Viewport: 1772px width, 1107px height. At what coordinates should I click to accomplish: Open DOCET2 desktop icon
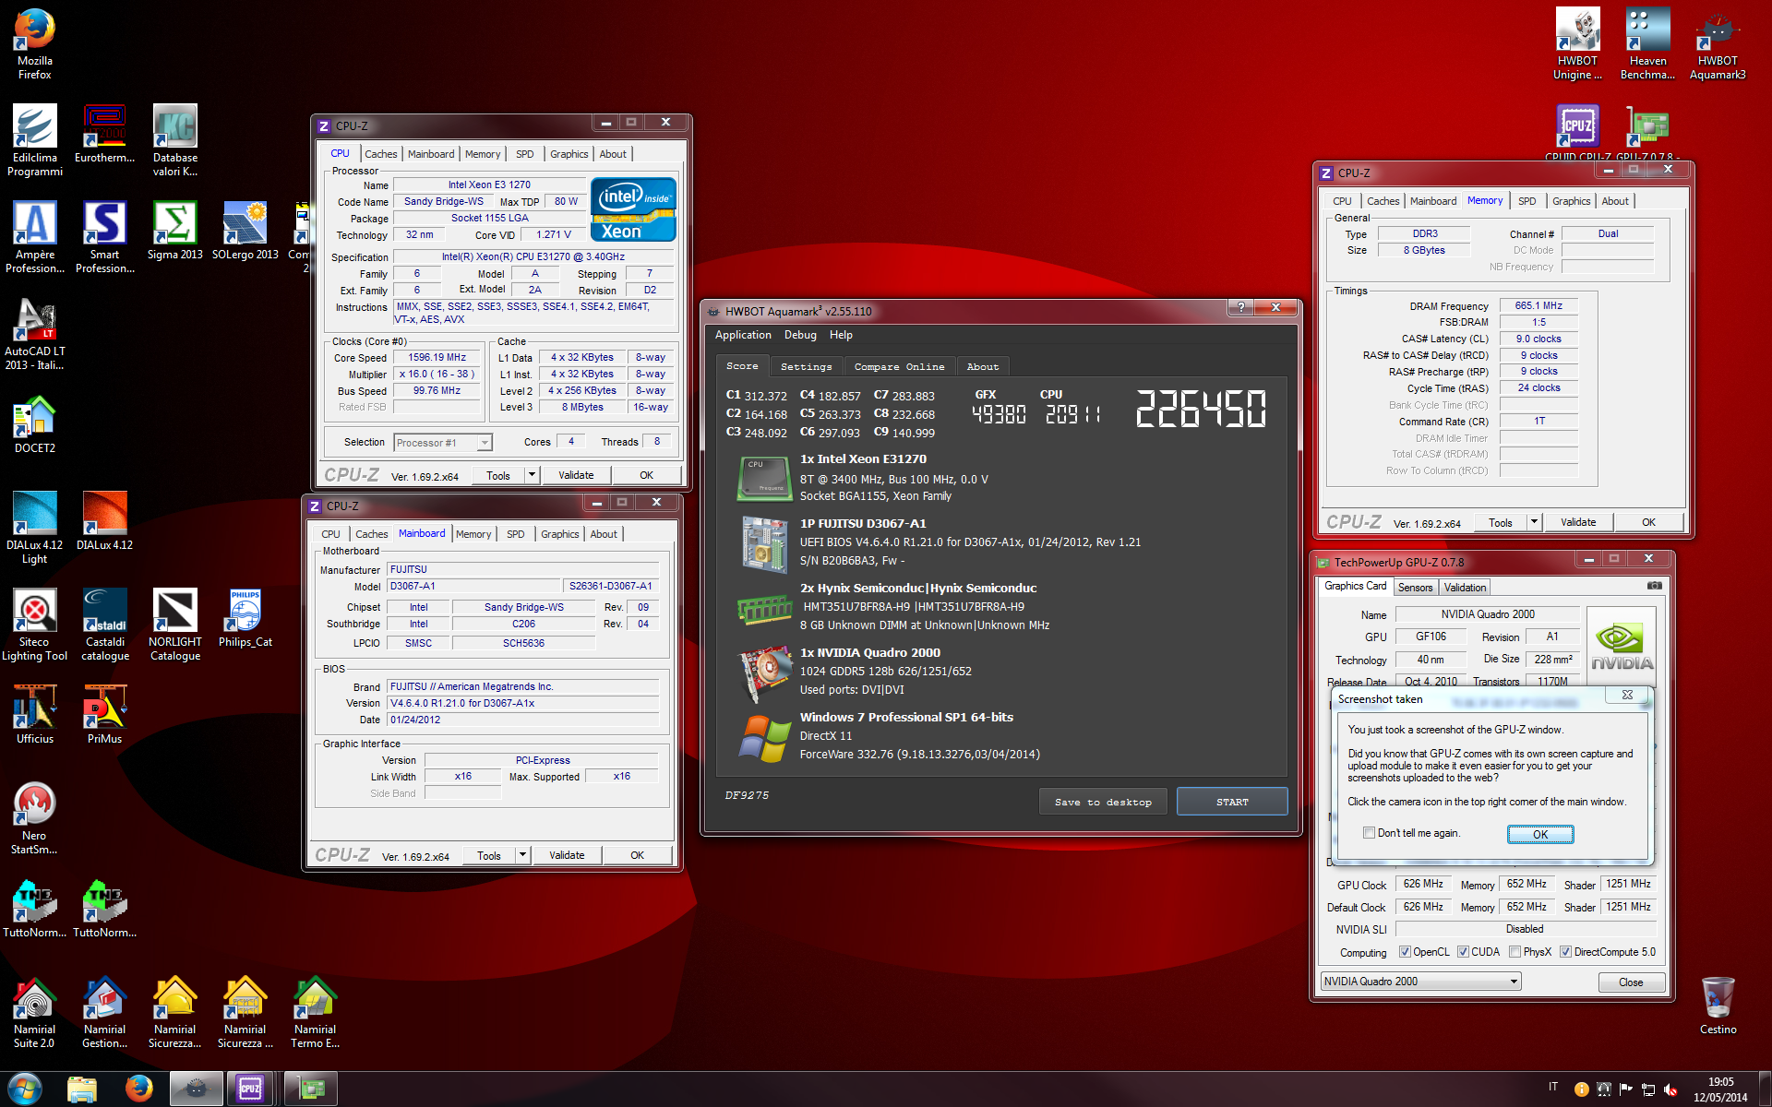(x=34, y=424)
